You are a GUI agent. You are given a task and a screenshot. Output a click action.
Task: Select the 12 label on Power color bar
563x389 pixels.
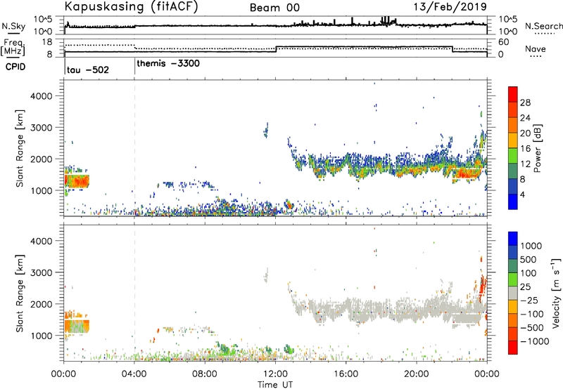(525, 164)
